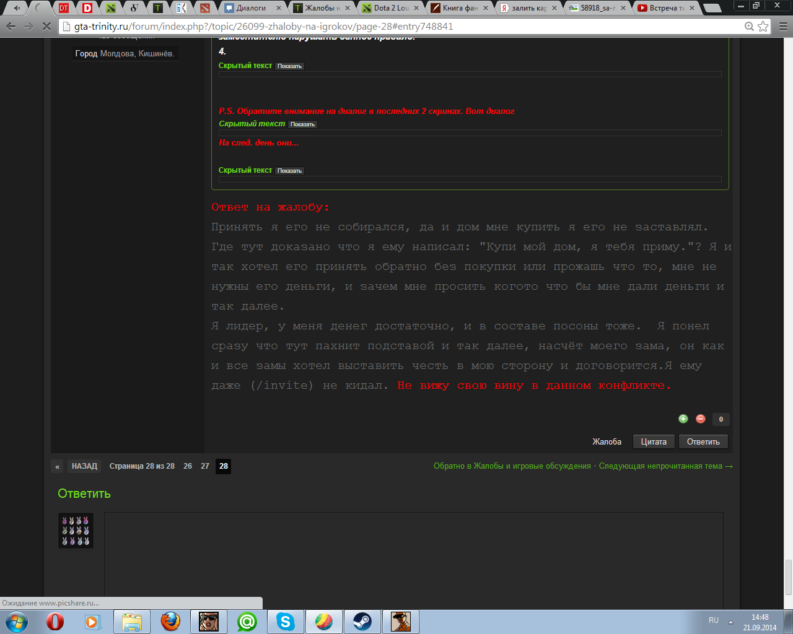This screenshot has height=634, width=793.
Task: Click the muted audio tab icon
Action: click(x=17, y=8)
